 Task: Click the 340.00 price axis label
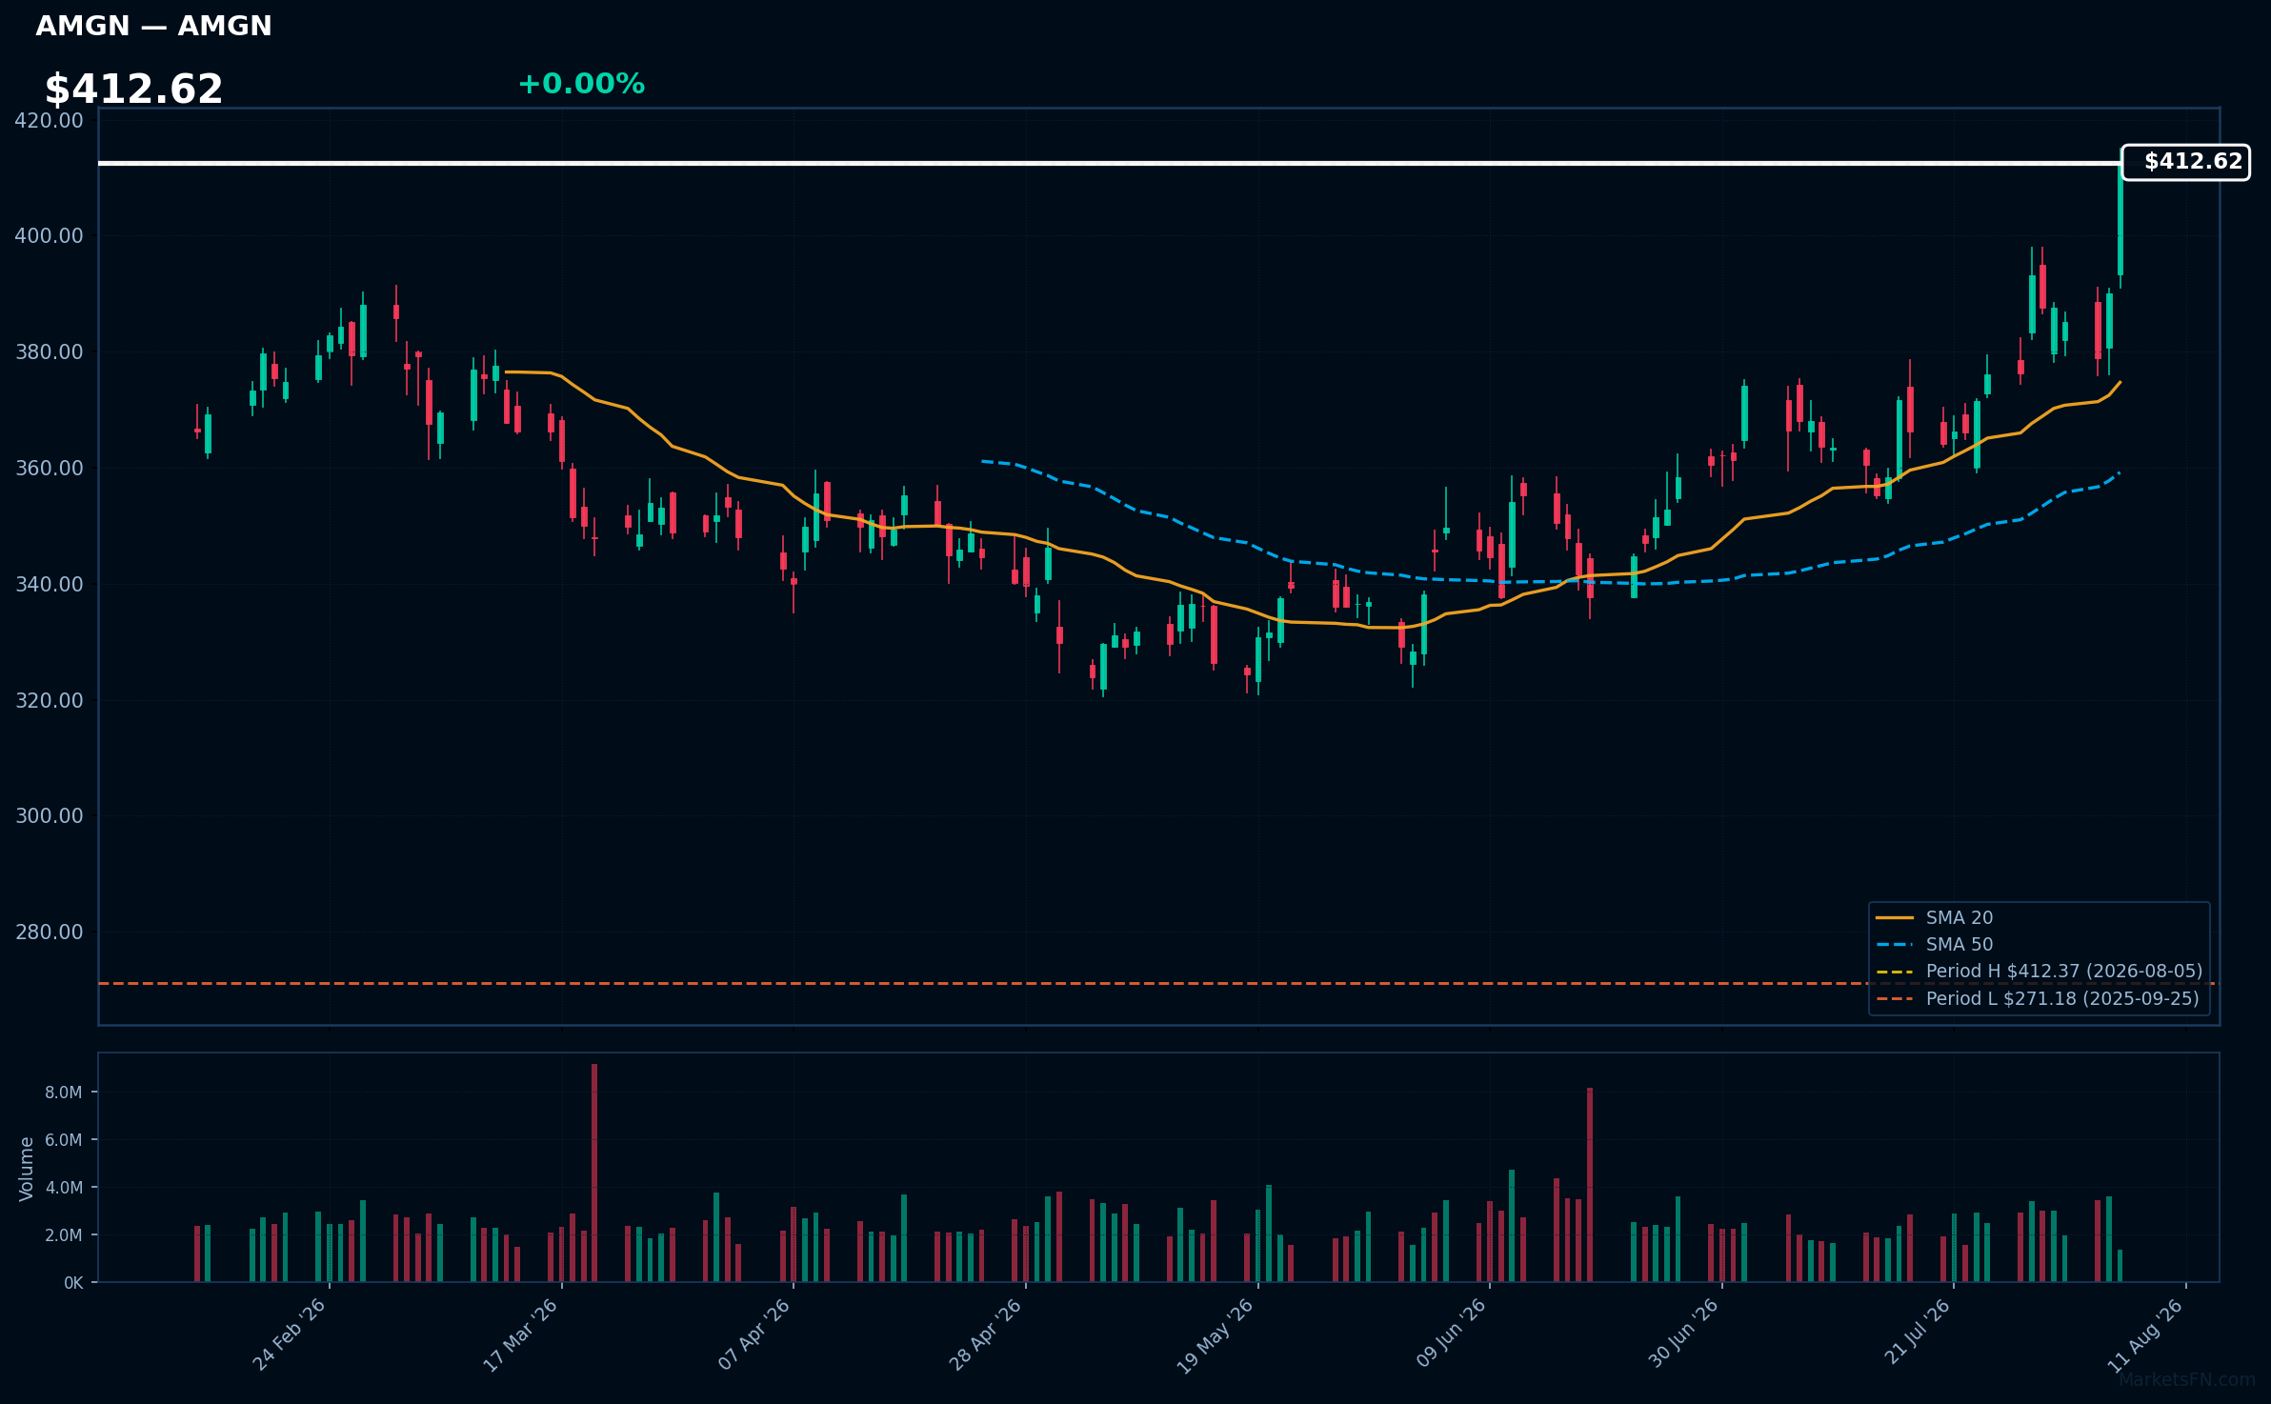[50, 584]
